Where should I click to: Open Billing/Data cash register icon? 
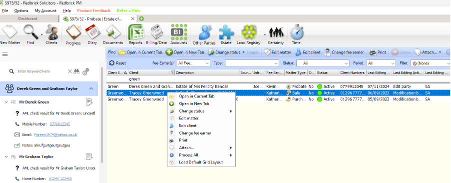tap(156, 34)
